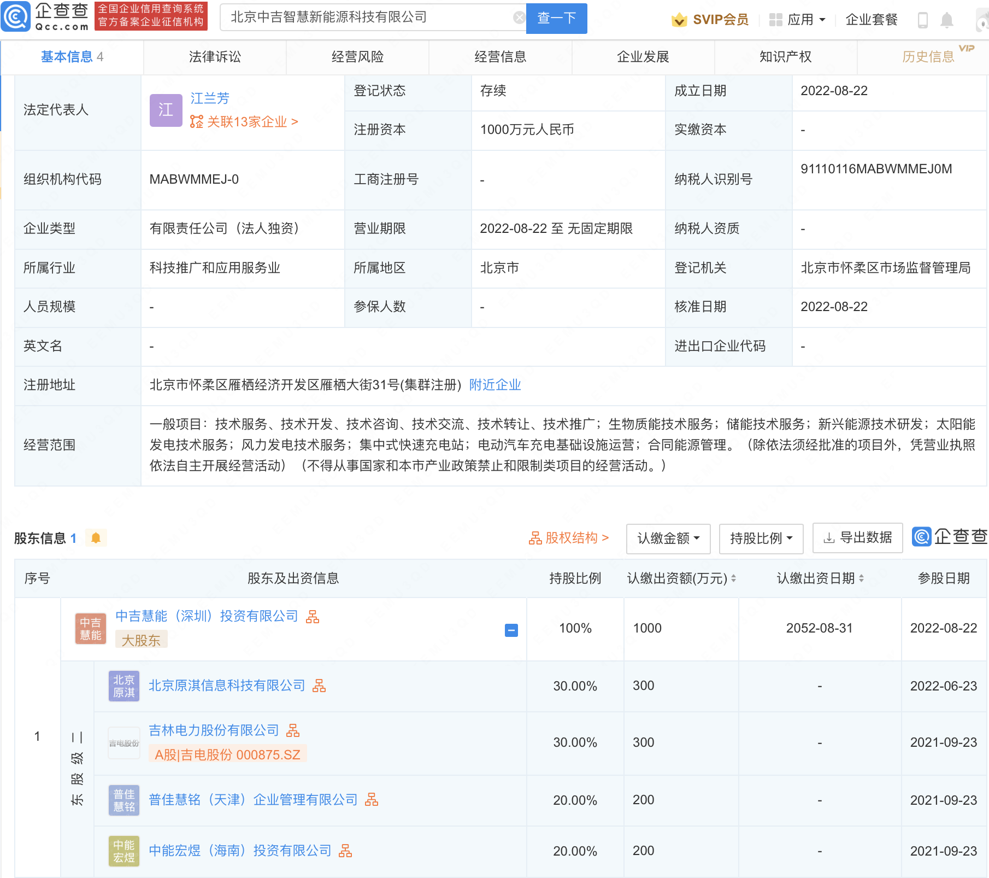Open equity chart icon beside 吉林电力股份有限公司
The height and width of the screenshot is (878, 989).
pyautogui.click(x=293, y=730)
